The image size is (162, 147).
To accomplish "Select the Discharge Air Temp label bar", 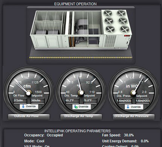I will [81, 116].
